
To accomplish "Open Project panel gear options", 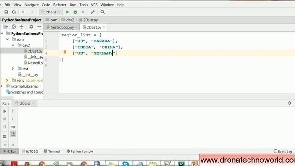I will (31, 27).
